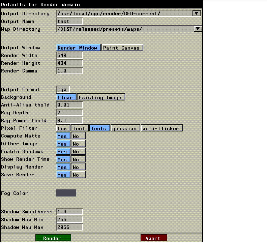
Task: Set Background to Clear
Action: coord(66,97)
